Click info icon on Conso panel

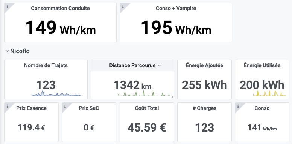pyautogui.click(x=238, y=106)
